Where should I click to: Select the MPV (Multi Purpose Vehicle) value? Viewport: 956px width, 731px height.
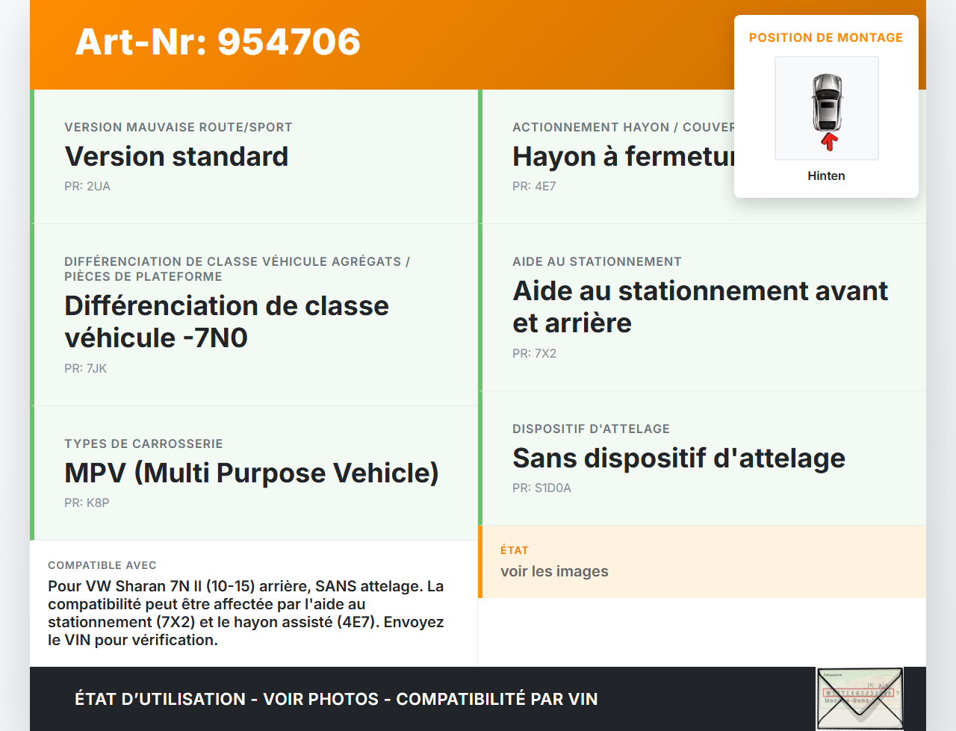coord(252,473)
